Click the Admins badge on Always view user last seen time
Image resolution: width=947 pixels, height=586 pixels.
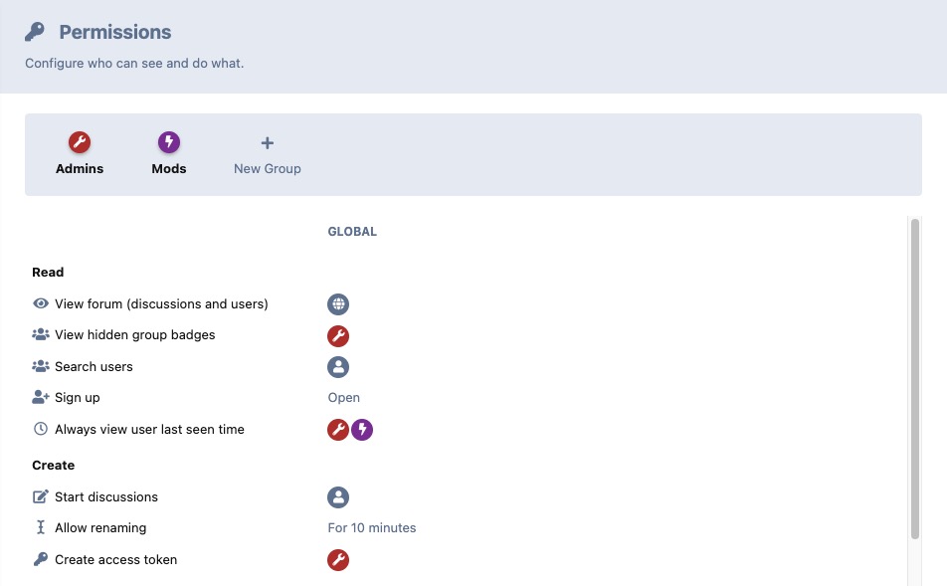[x=338, y=430]
